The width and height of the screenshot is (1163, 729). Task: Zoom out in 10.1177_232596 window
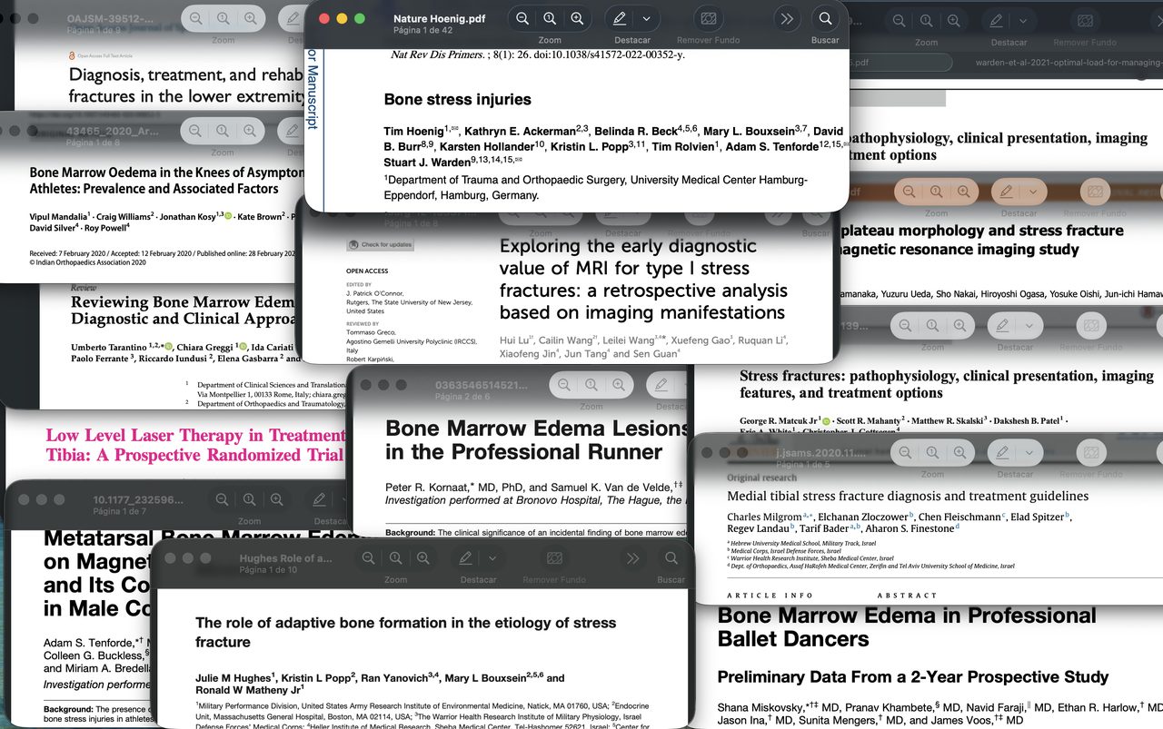tap(223, 499)
